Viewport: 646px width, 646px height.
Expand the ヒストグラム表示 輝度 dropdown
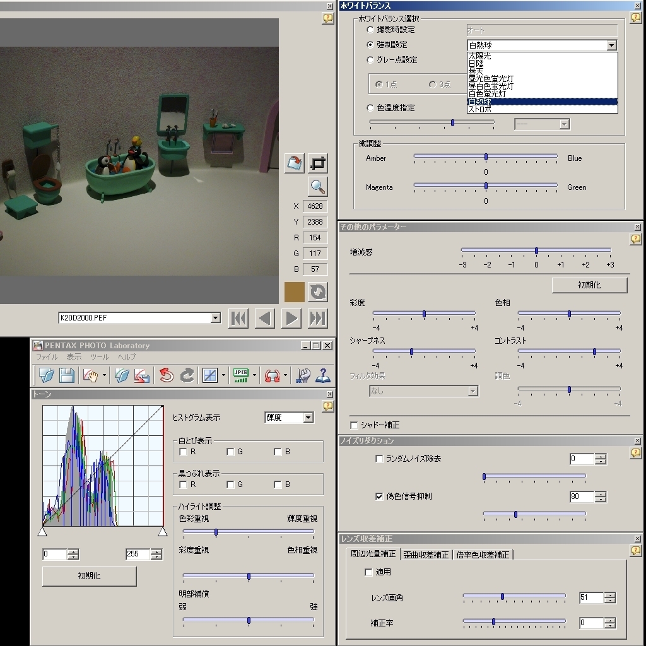pos(308,418)
